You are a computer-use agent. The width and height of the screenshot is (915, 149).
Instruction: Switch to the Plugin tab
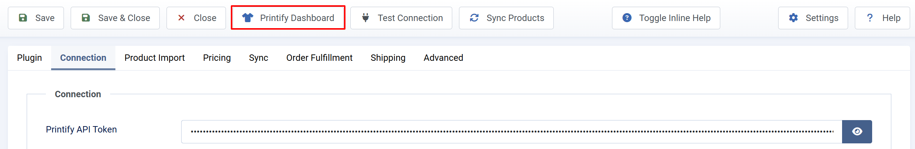(x=29, y=58)
